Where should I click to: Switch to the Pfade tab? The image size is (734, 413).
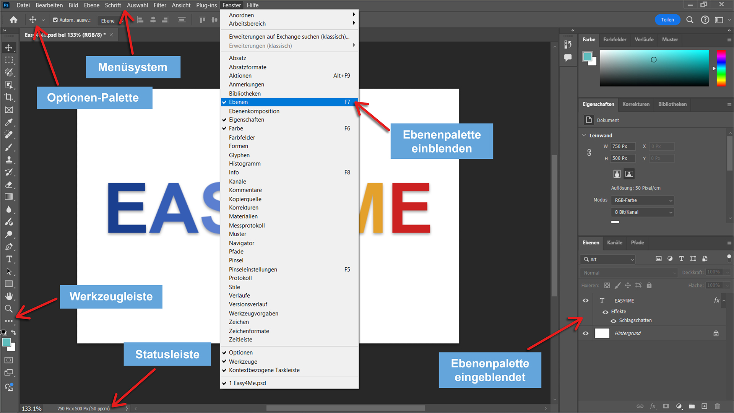pos(637,242)
